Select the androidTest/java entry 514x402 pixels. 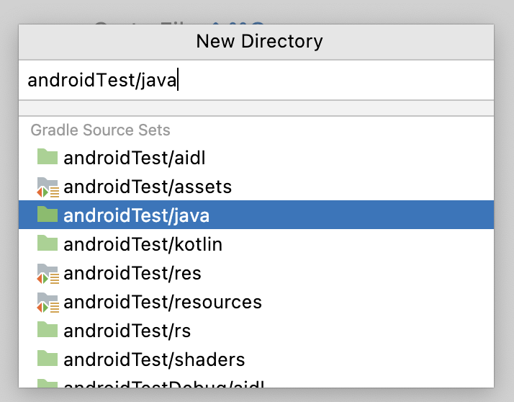click(137, 215)
